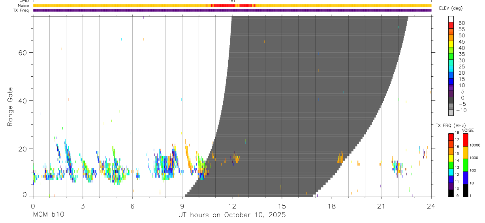Click the green swatch in the NOISE color bar
This screenshot has height=223, width=485.
click(x=465, y=165)
